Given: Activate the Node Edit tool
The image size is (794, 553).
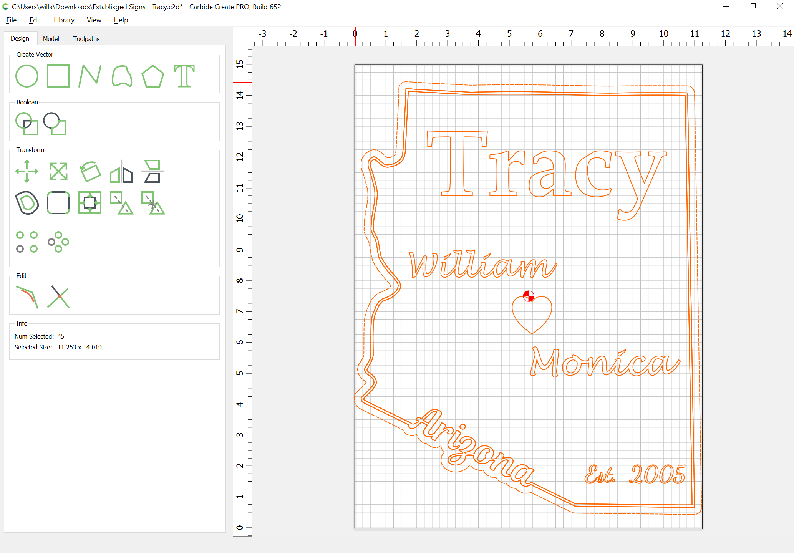Looking at the screenshot, I should 27,297.
